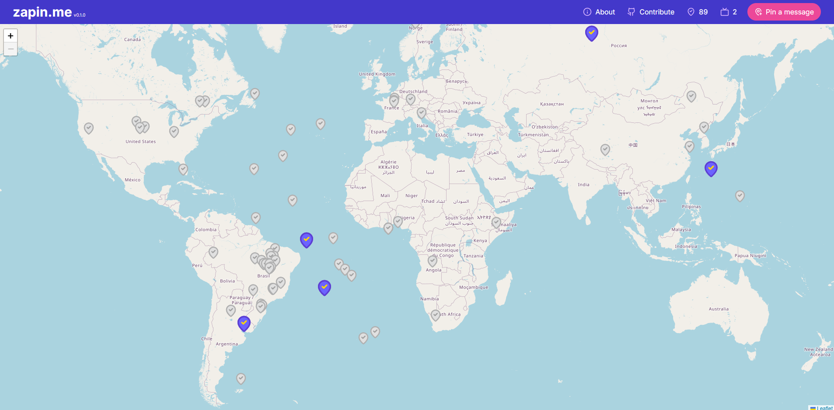Click the pin counter showing 89
834x410 pixels.
(698, 12)
